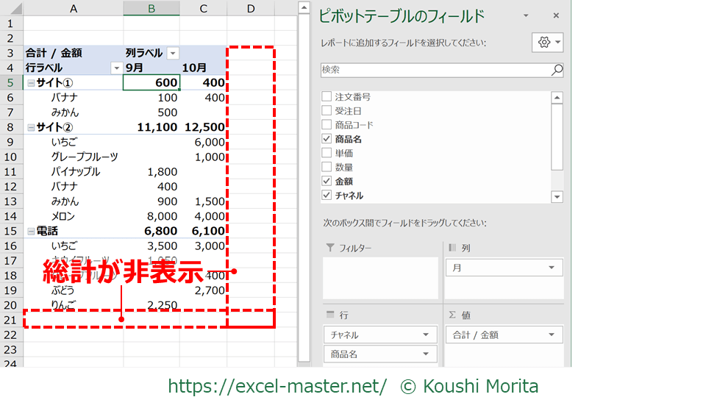Open the field pane options arrow
706x397 pixels.
pyautogui.click(x=526, y=15)
